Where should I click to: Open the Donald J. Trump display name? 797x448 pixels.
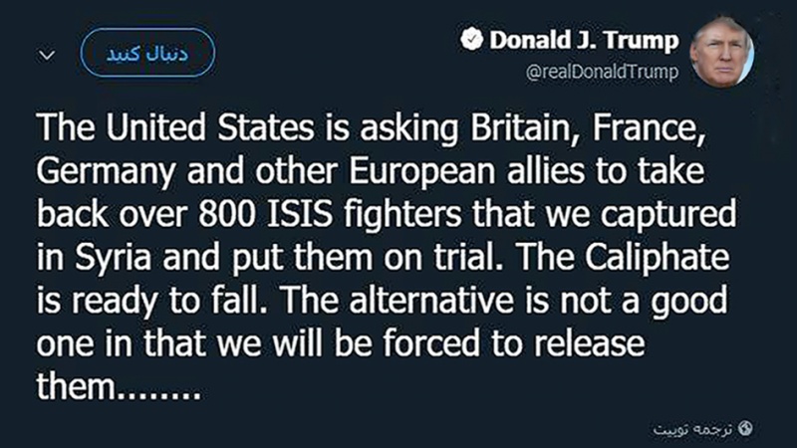point(583,41)
